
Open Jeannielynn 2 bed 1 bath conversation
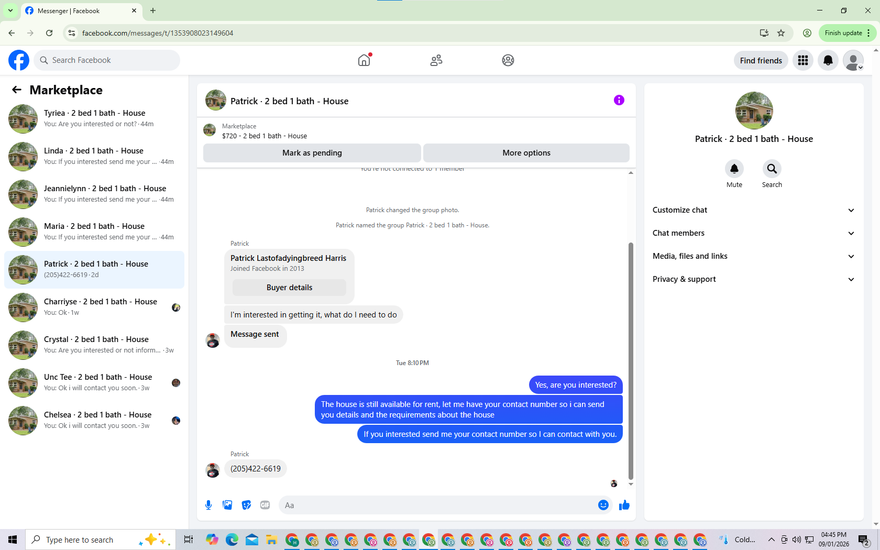tap(94, 194)
